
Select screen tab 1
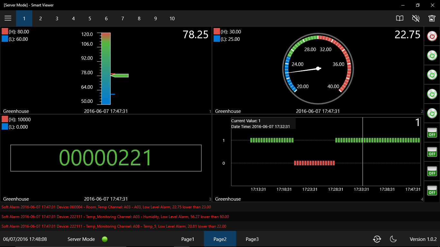[x=24, y=18]
